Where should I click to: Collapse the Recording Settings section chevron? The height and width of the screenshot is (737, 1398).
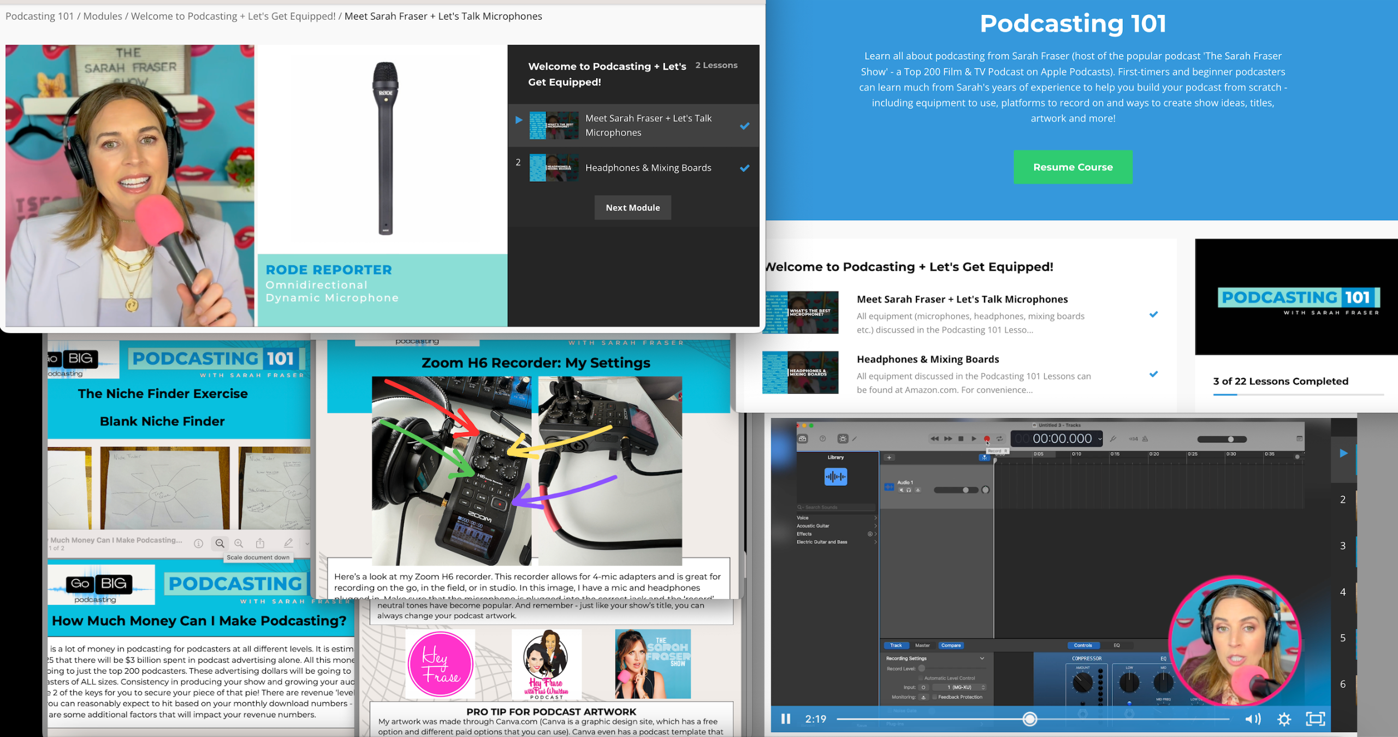982,658
